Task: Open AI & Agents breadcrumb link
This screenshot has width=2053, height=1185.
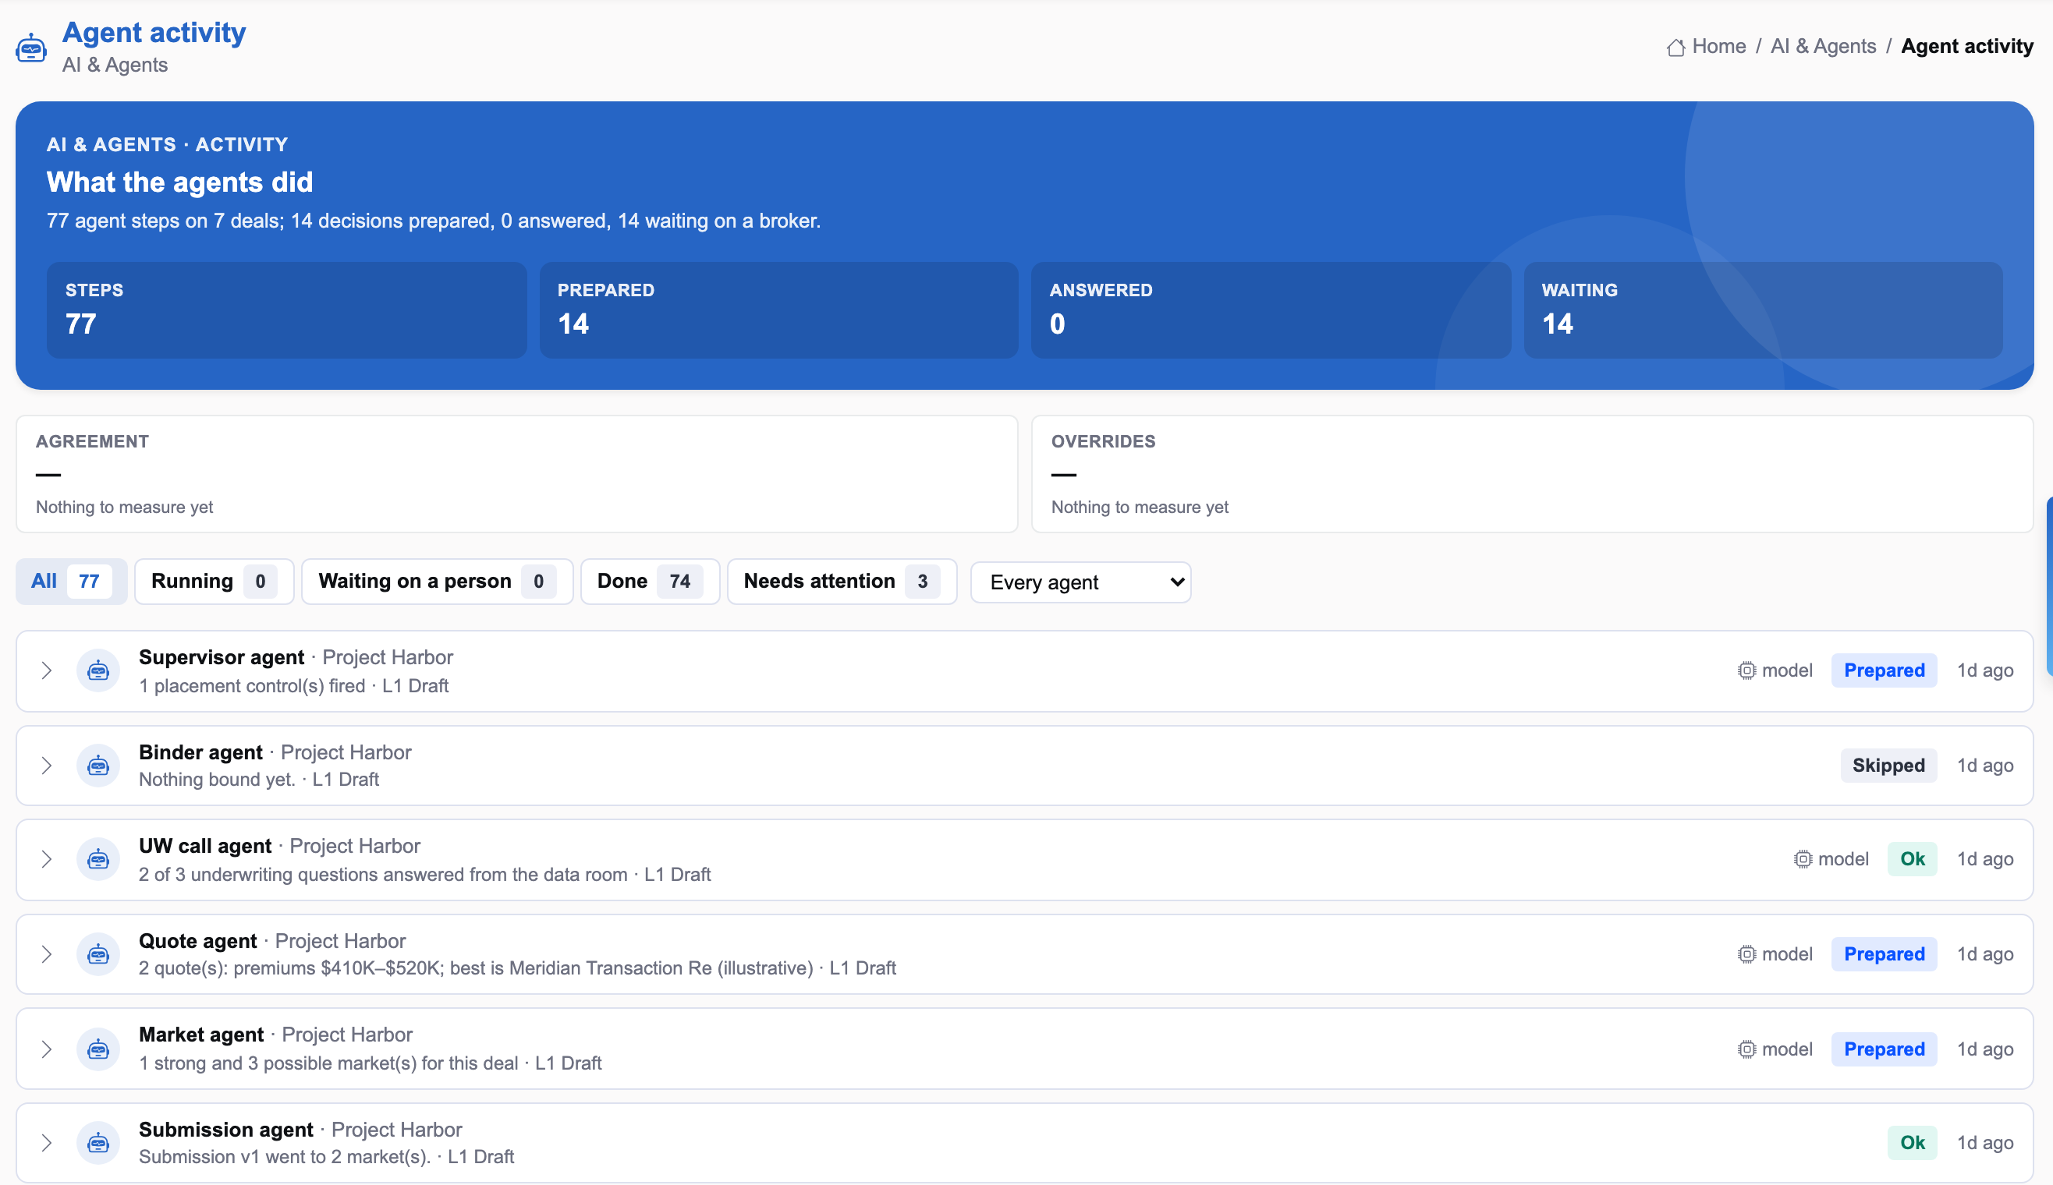Action: tap(1823, 47)
